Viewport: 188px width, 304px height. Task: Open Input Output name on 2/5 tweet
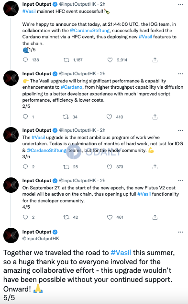point(37,74)
